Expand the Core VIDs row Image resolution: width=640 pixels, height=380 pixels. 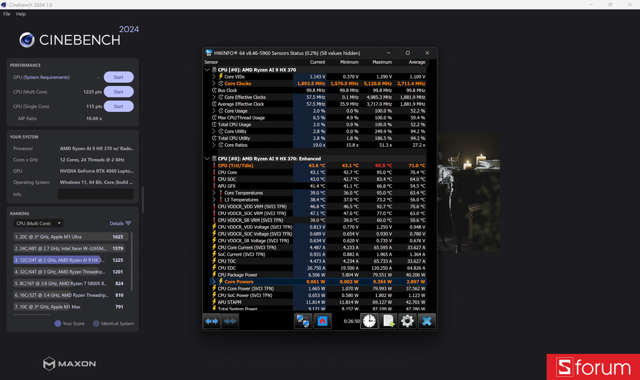(214, 77)
